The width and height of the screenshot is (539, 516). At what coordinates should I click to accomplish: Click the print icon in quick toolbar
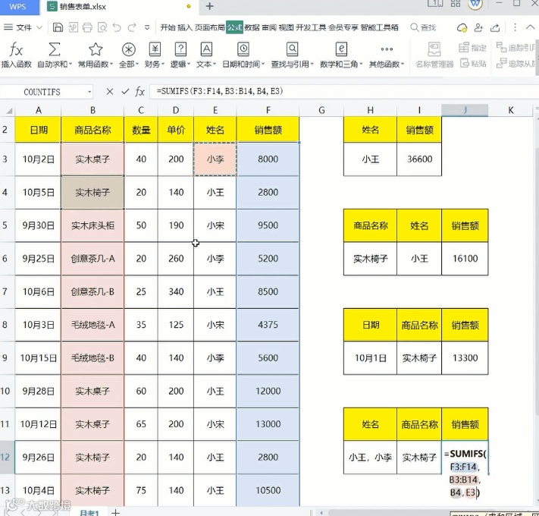(87, 27)
